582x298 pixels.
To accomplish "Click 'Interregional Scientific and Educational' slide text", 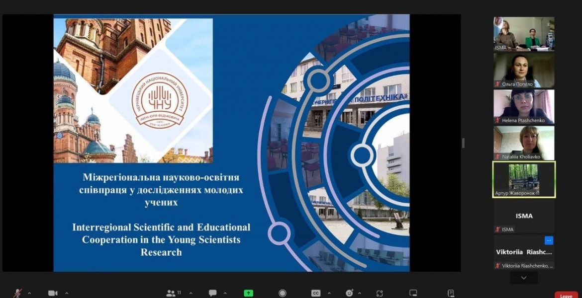I will tap(161, 227).
